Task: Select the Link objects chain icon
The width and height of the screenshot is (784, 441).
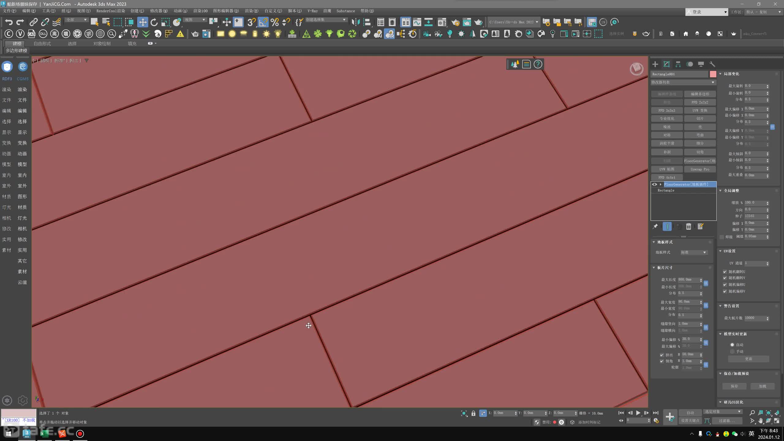Action: click(x=33, y=22)
